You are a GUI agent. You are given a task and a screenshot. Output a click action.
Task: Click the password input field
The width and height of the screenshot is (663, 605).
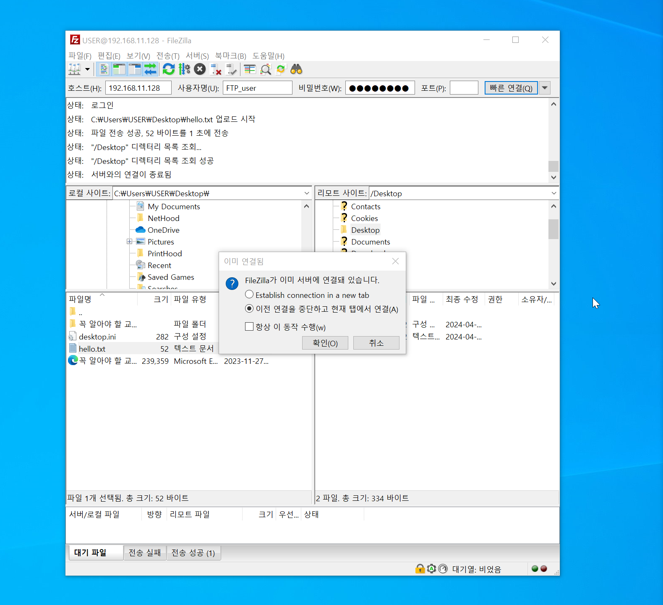click(380, 88)
